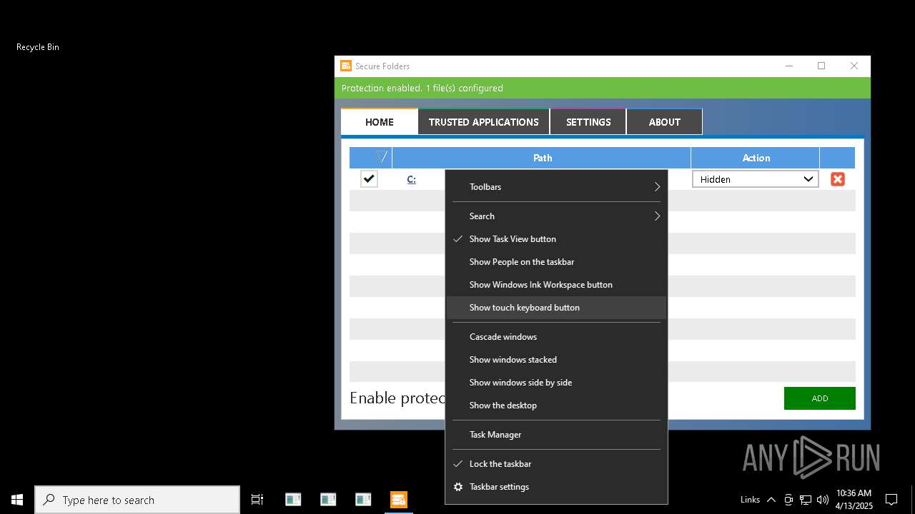Choose Show windows side by side
Screen dimensions: 915x514
point(556,383)
